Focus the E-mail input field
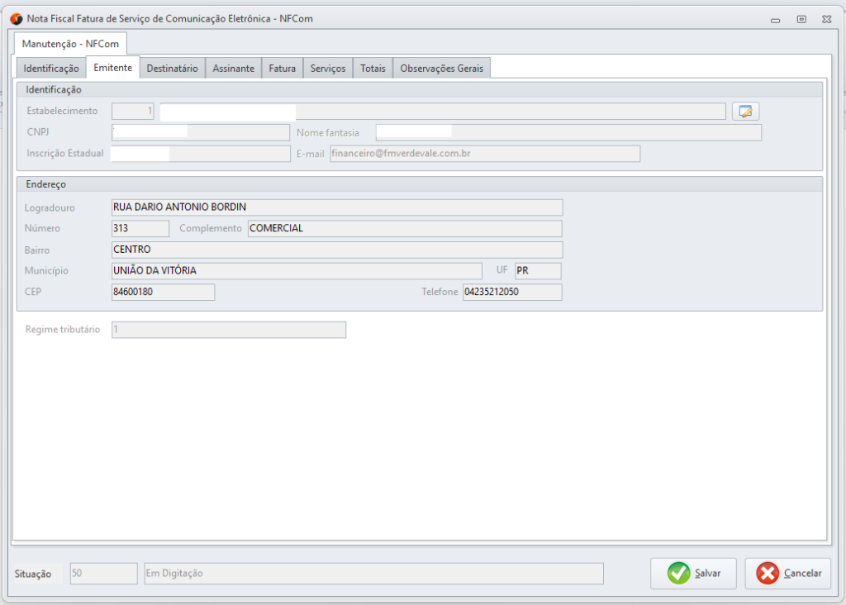846x605 pixels. (x=484, y=154)
